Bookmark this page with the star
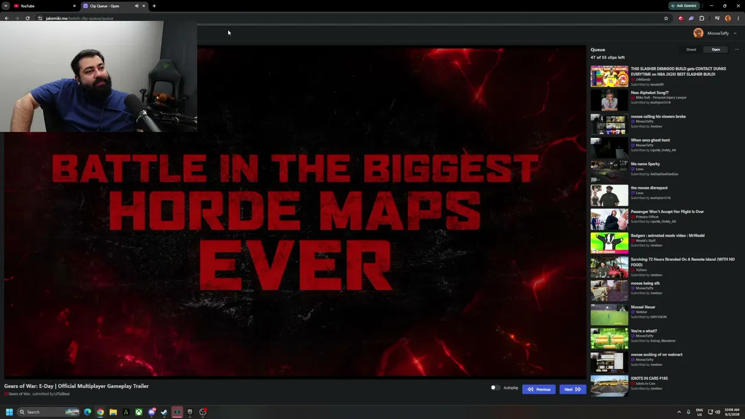Image resolution: width=745 pixels, height=419 pixels. [666, 18]
